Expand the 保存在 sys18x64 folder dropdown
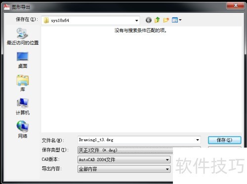 (x=136, y=21)
